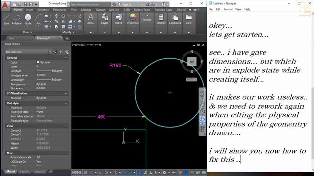Image resolution: width=314 pixels, height=176 pixels.
Task: Switch to Layout1 tab
Action: (x=25, y=171)
